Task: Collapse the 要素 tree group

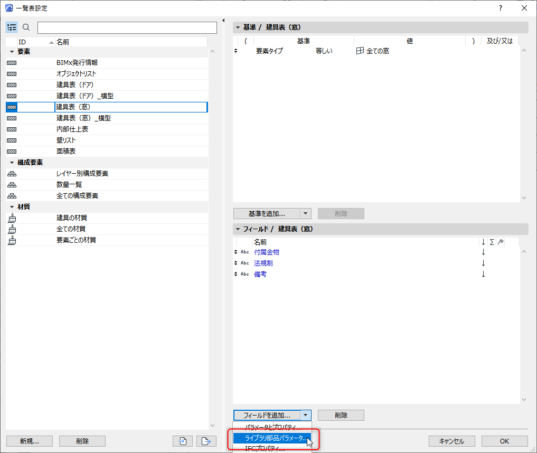Action: (12, 52)
